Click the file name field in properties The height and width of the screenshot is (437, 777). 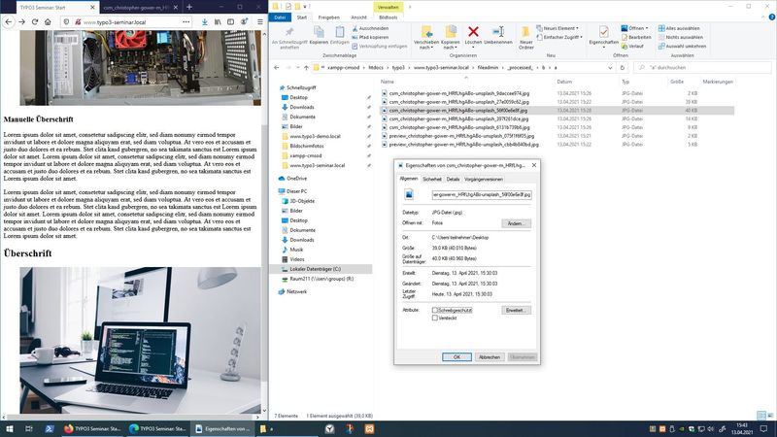(481, 194)
